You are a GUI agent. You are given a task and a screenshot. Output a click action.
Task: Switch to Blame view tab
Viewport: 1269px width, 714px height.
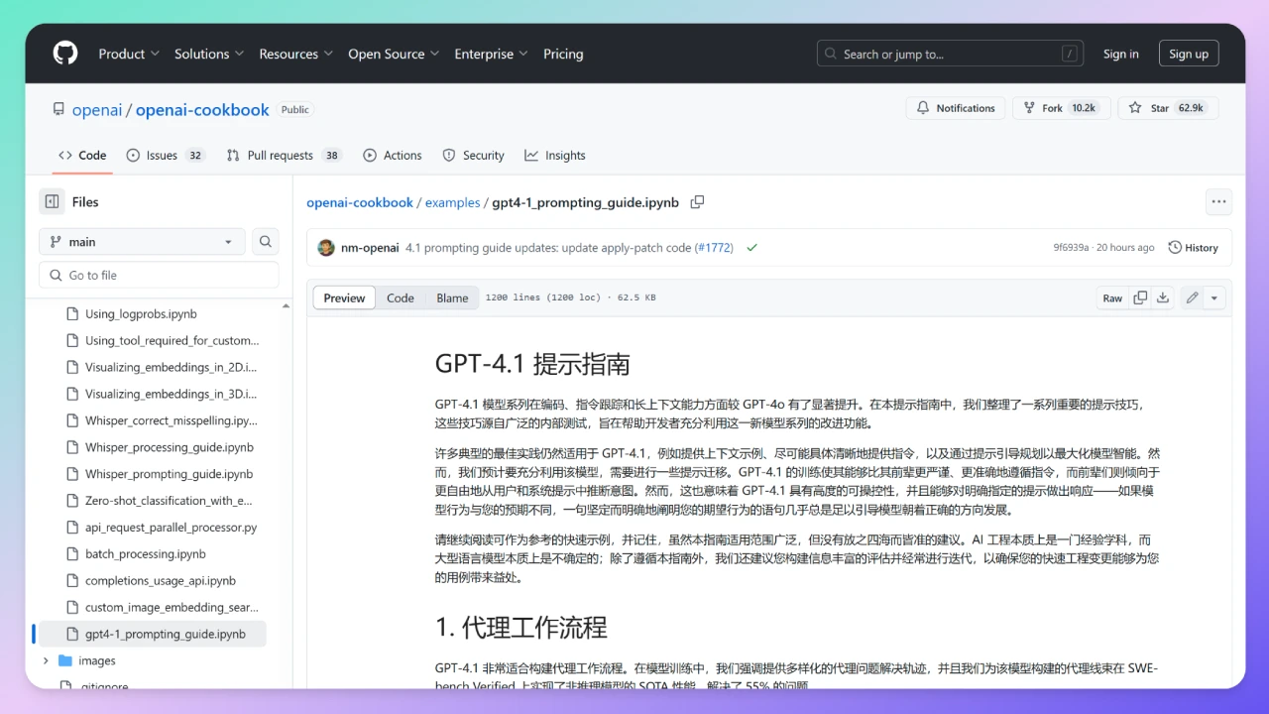click(452, 297)
